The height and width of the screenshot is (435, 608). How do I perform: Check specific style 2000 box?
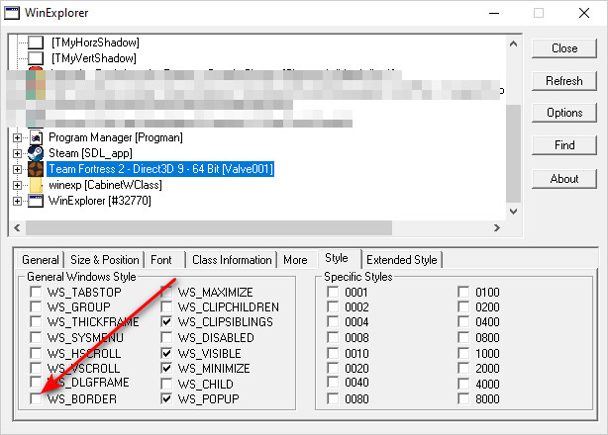click(x=463, y=368)
